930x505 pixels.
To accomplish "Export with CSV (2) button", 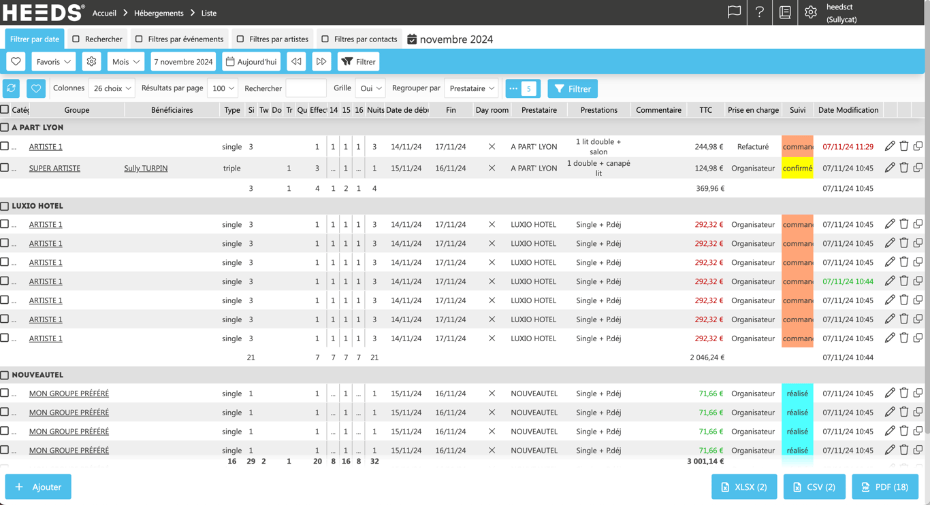I will (x=814, y=487).
